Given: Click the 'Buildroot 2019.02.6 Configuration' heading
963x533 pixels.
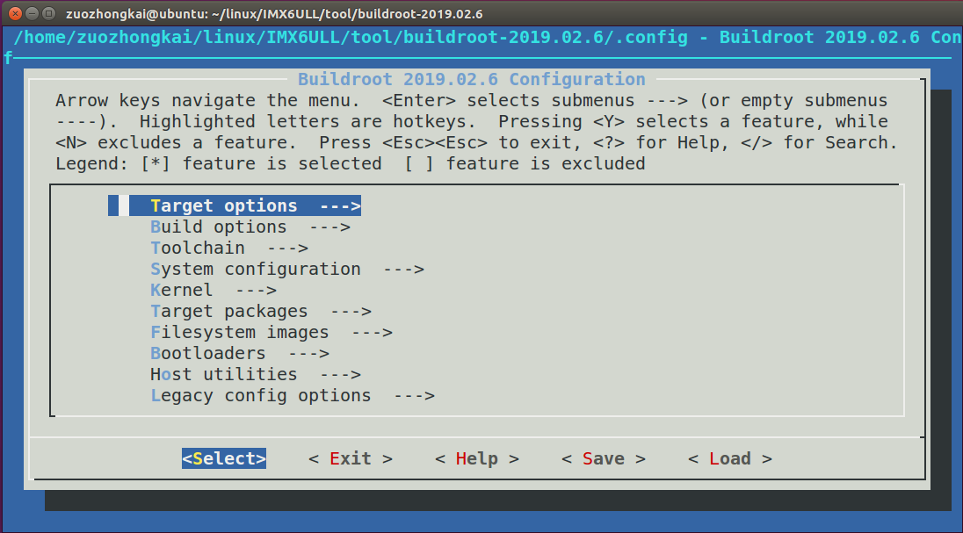Looking at the screenshot, I should [x=472, y=79].
